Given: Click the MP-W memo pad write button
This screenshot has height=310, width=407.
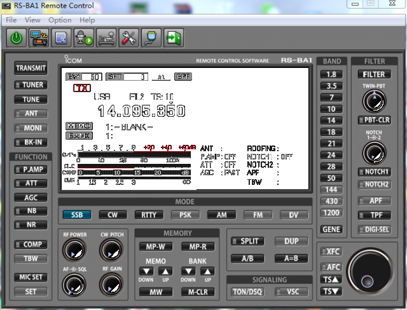Looking at the screenshot, I should [156, 246].
